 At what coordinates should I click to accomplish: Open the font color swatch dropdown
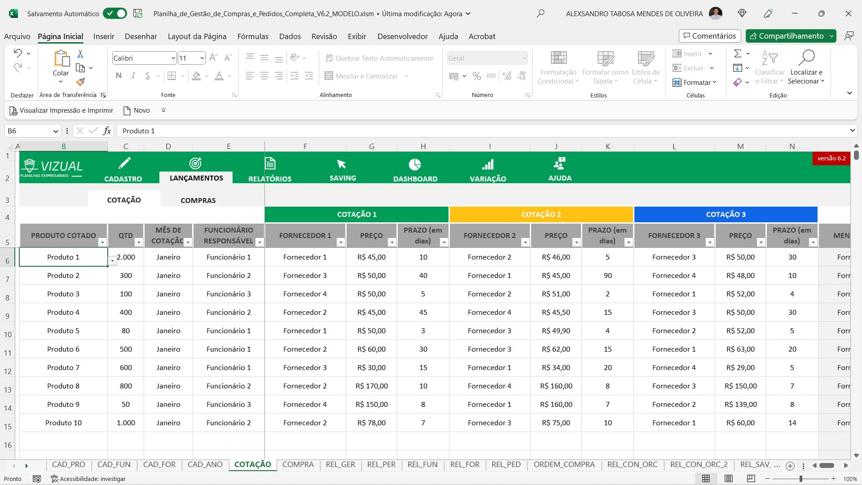pyautogui.click(x=230, y=76)
